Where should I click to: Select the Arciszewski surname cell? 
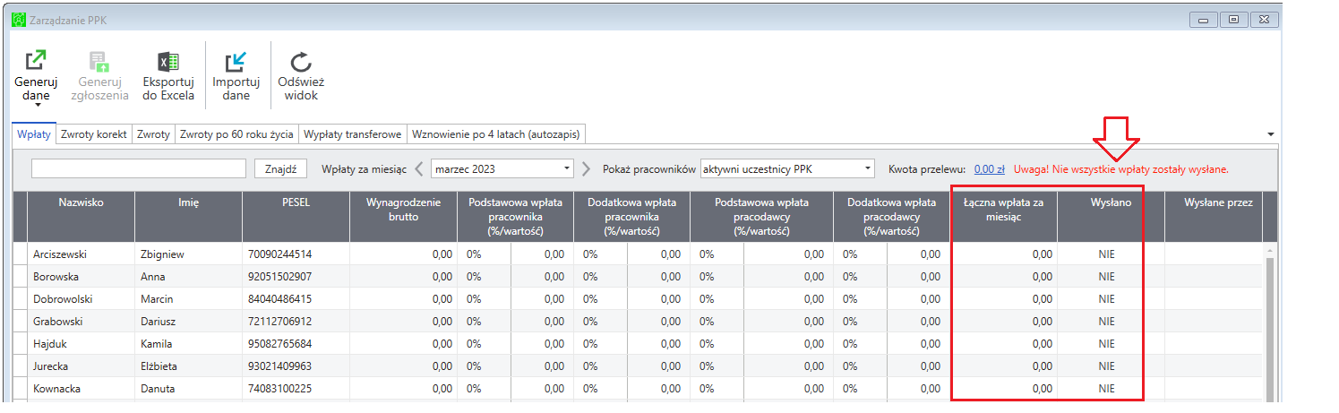click(x=81, y=254)
